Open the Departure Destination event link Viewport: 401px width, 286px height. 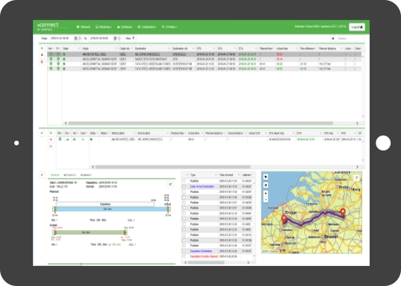click(201, 251)
